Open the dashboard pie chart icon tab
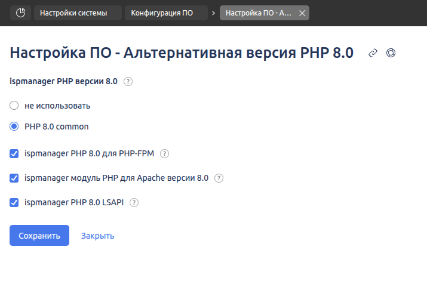427x290 pixels. (20, 13)
